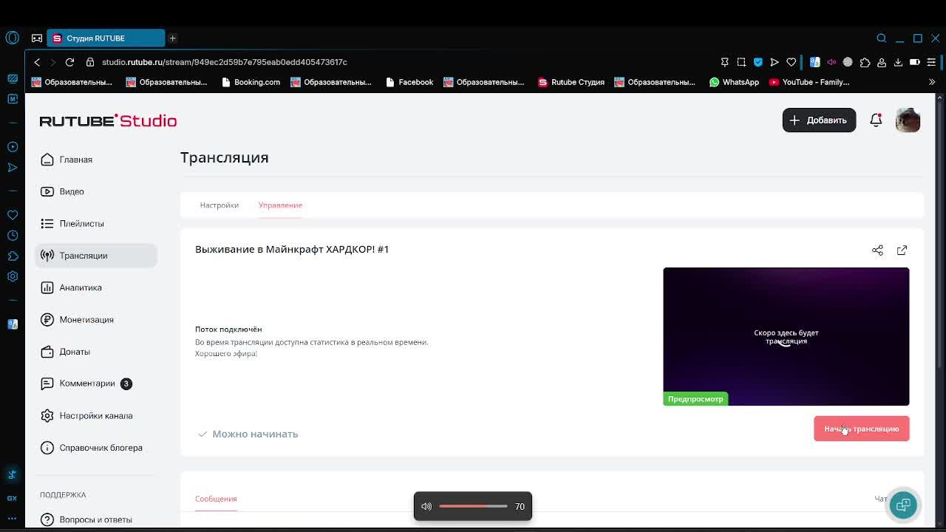Screen dimensions: 946x532
Task: Click the lock site info icon
Action: 90,62
